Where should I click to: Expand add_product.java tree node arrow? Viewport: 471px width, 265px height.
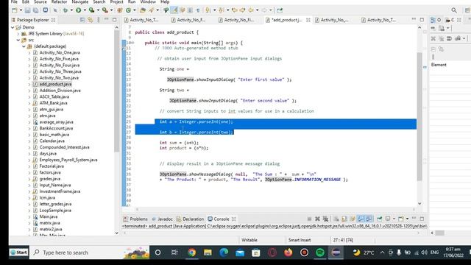(x=29, y=84)
